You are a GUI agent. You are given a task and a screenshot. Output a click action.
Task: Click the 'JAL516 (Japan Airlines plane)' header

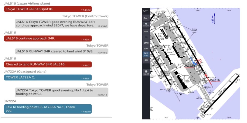click(27, 3)
